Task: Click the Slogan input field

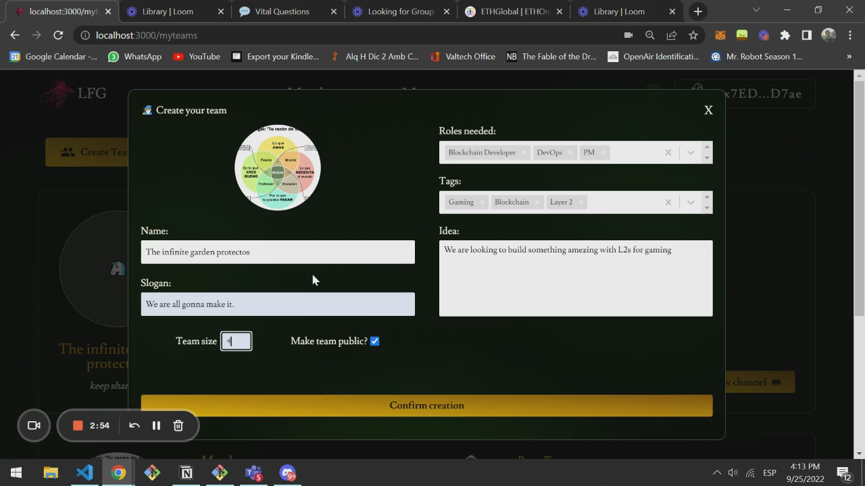Action: point(278,304)
